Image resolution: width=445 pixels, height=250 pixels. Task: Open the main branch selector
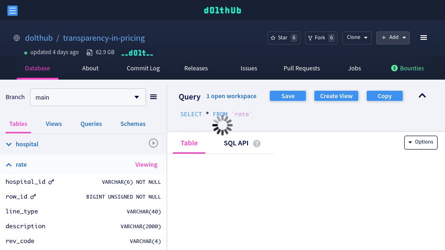(x=88, y=97)
